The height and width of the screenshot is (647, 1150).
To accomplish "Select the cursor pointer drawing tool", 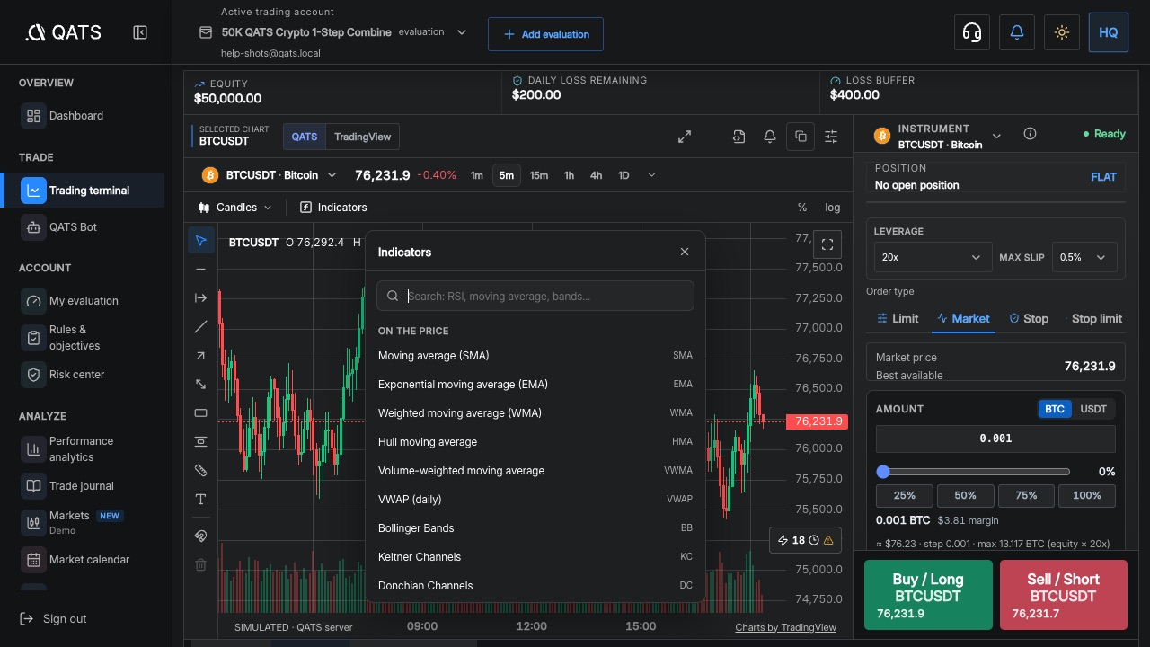I will coord(200,240).
